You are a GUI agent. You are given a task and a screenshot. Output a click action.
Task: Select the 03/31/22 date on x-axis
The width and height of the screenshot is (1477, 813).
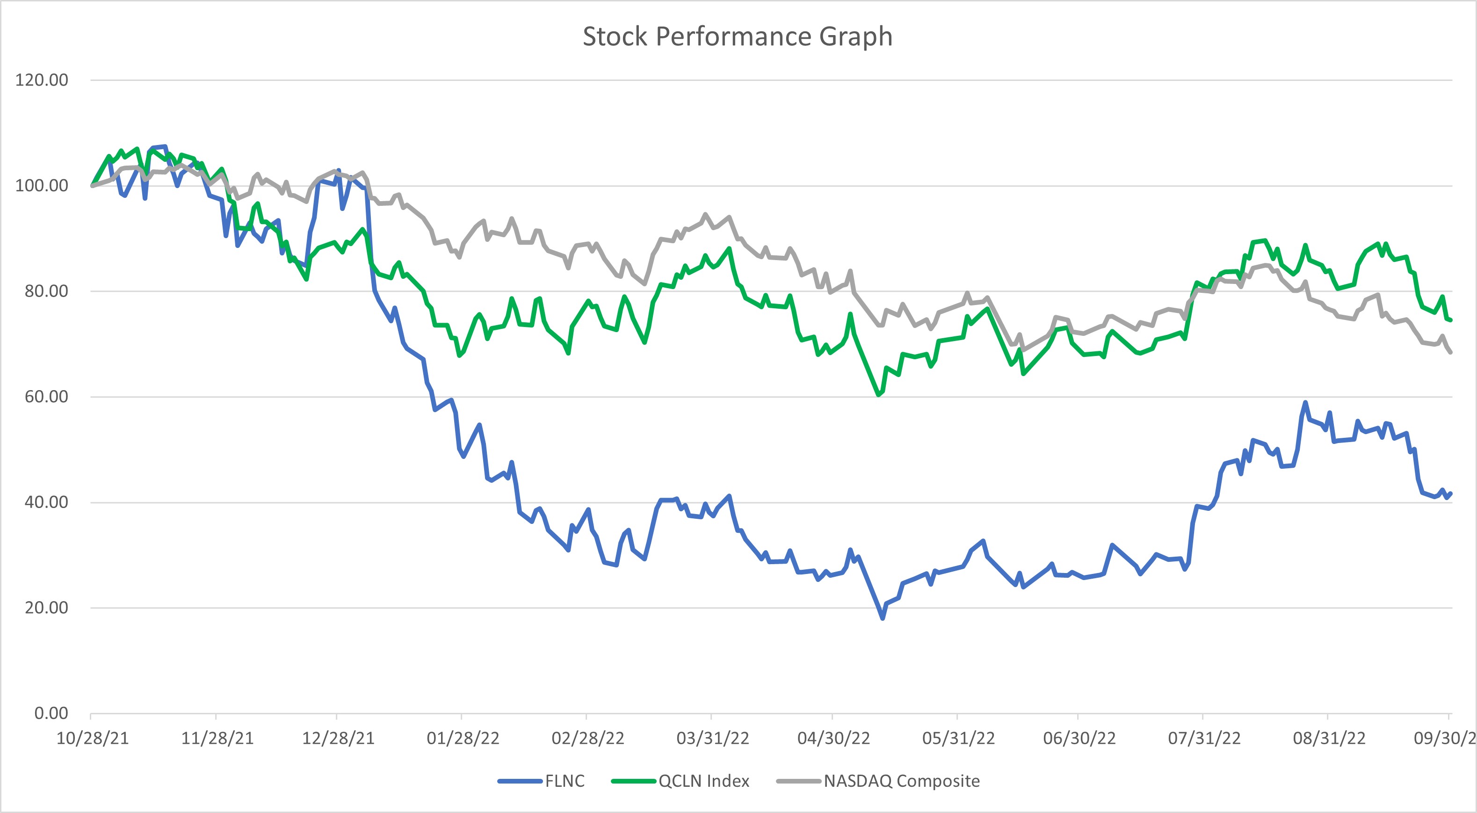pos(713,739)
